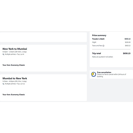This screenshot has height=133, width=133.
Task: Click the Taxes and fees label
Action: click(97, 46)
